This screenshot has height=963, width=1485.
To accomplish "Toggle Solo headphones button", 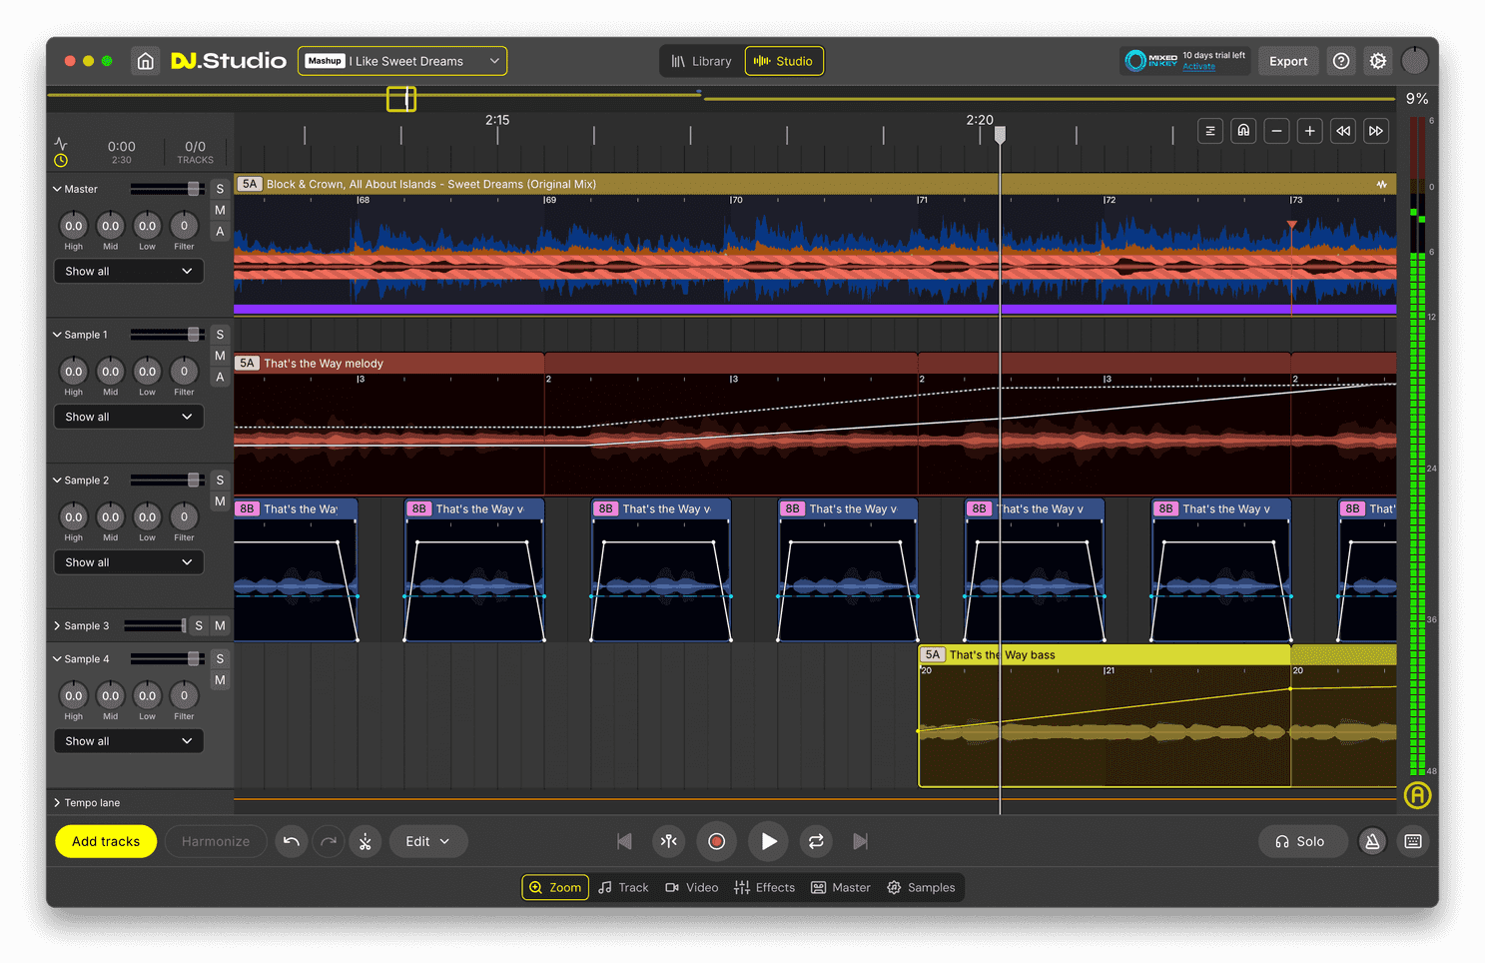I will click(1302, 841).
